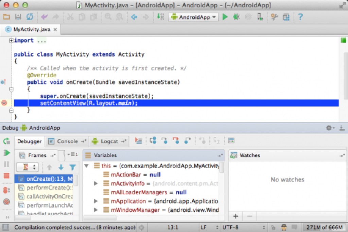Stop the debug session with red square icon
Screen dimensions: 348x232
click(6, 175)
